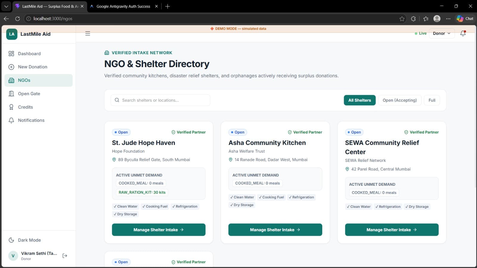Click the hamburger menu icon
Screen dimensions: 477x268
pyautogui.click(x=88, y=33)
